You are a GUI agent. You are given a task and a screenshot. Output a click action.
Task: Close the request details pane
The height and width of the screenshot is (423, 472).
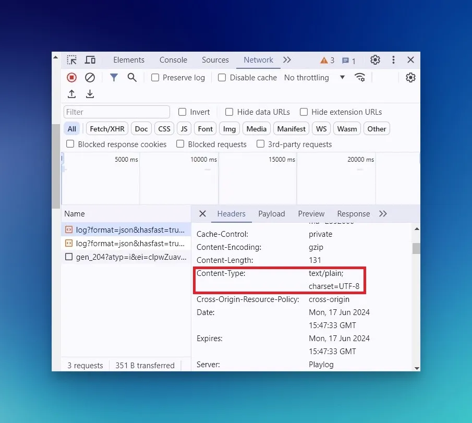202,214
